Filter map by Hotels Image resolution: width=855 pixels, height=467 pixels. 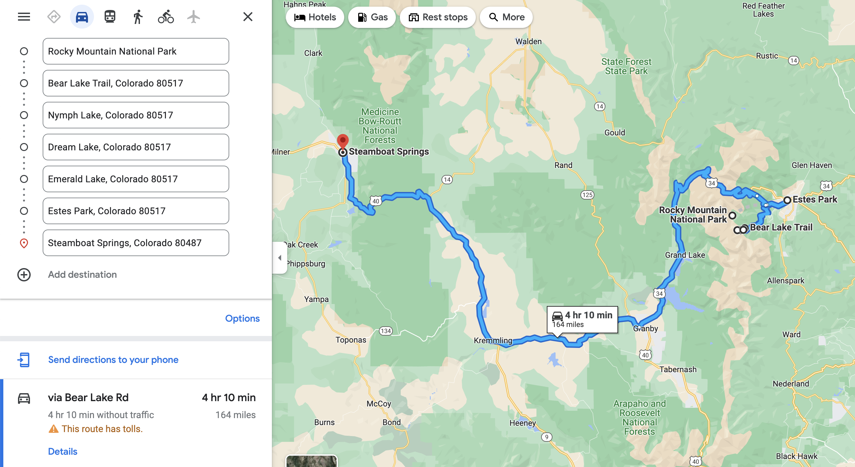(x=315, y=17)
